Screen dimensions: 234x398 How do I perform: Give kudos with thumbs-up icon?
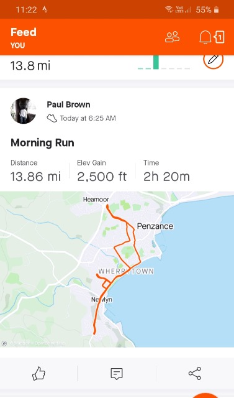[38, 373]
